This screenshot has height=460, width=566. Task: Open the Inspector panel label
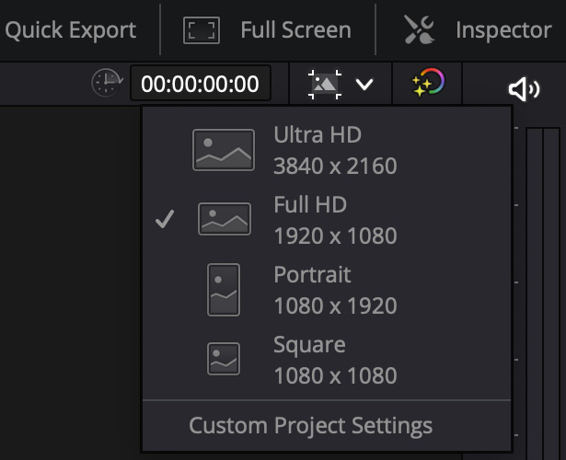point(503,30)
